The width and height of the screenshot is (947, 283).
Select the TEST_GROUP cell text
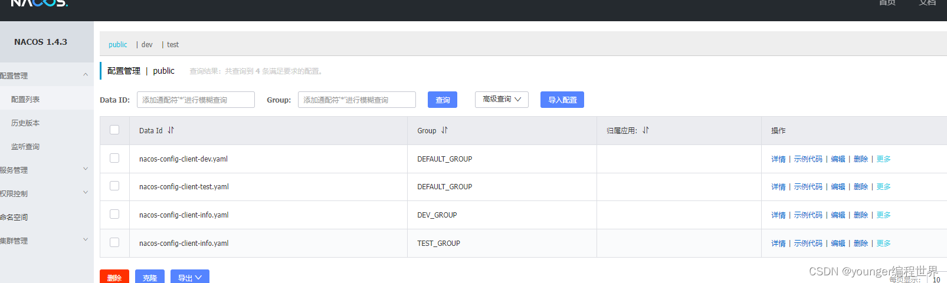[438, 243]
